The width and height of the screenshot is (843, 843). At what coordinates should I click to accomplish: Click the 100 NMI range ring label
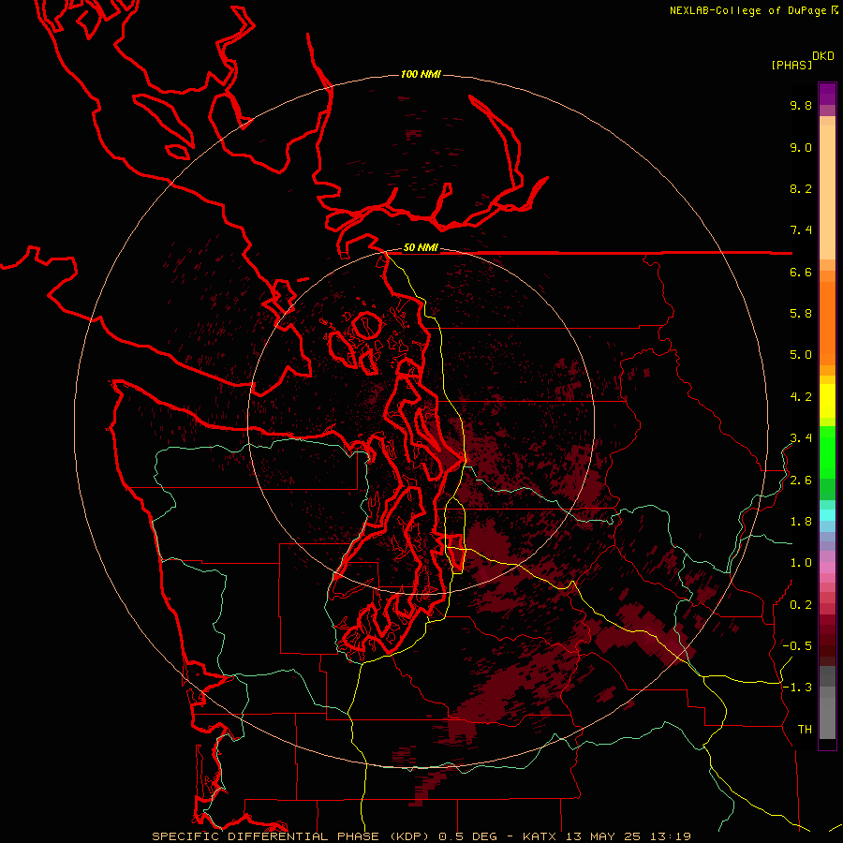[421, 74]
